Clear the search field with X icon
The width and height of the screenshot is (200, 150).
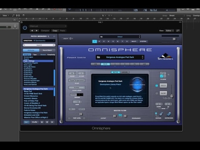point(54,45)
